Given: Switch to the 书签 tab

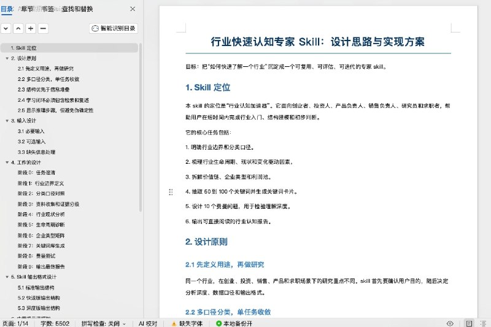Looking at the screenshot, I should click(47, 9).
